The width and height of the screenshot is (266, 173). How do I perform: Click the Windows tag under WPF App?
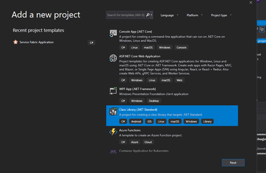tap(137, 101)
